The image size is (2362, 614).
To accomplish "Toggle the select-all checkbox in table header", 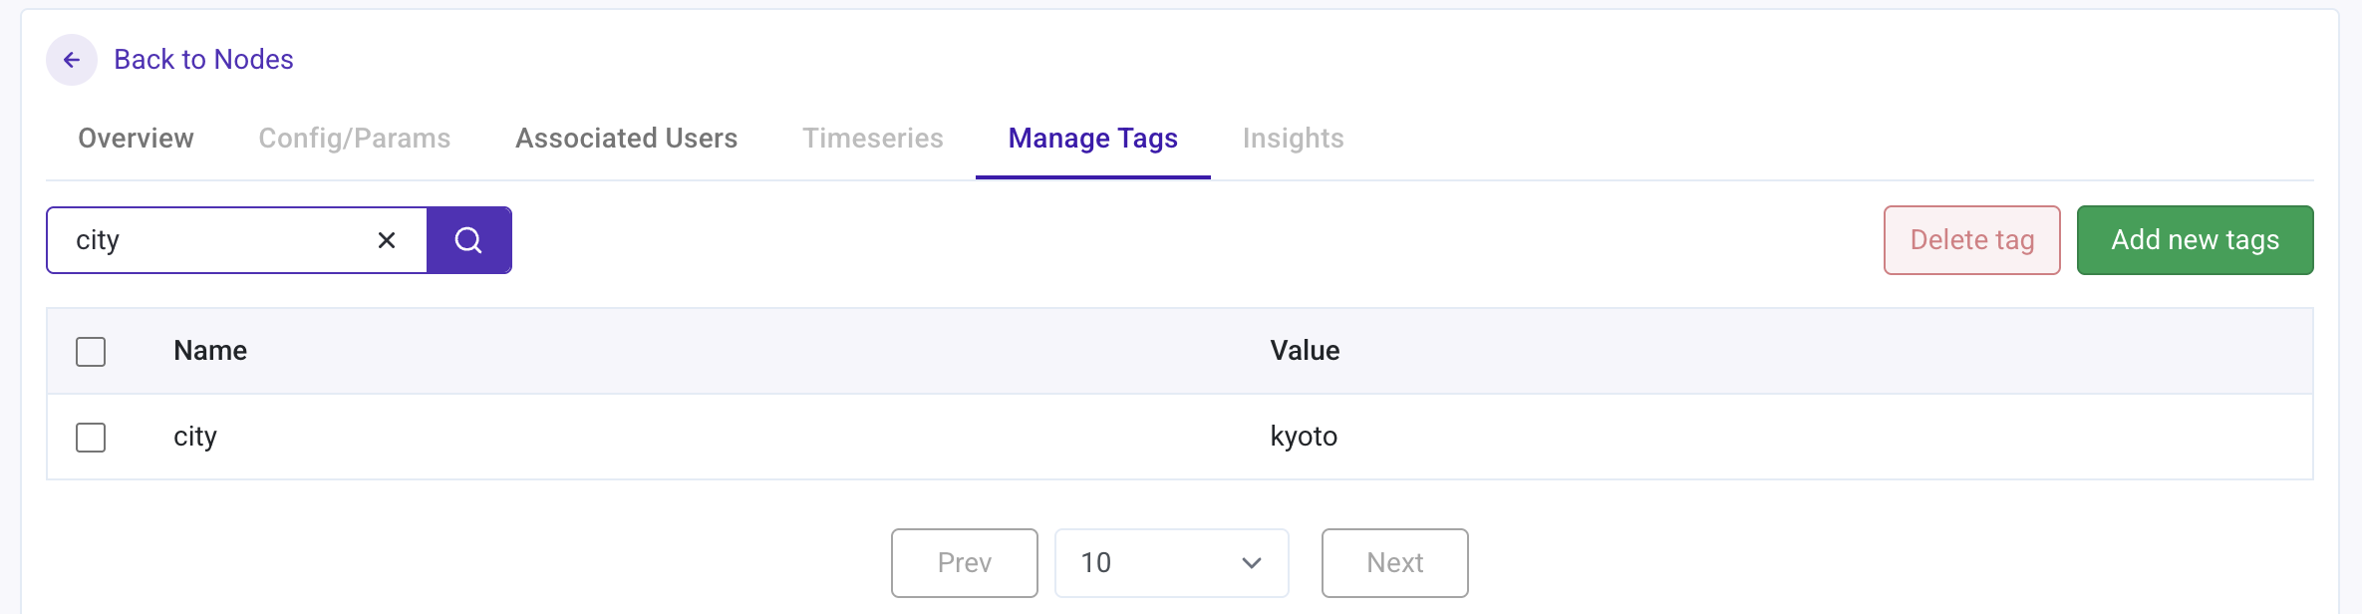I will tap(91, 352).
